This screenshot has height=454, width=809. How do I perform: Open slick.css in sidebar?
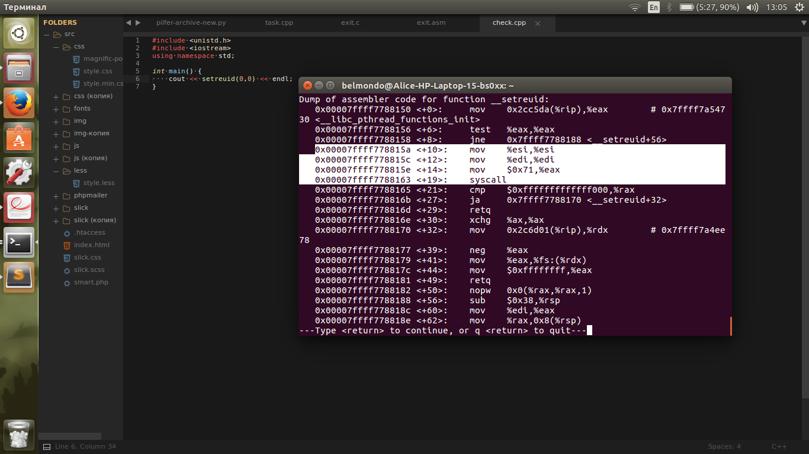click(x=88, y=257)
